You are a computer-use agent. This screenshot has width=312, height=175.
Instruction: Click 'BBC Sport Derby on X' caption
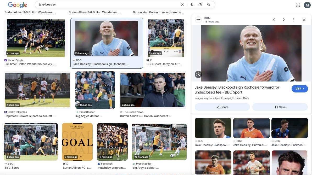coord(164,64)
